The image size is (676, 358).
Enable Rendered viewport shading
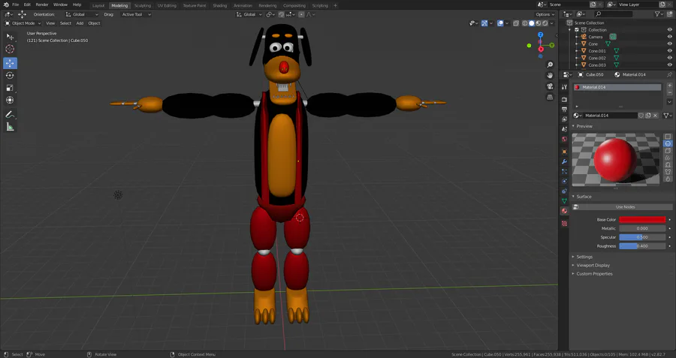pyautogui.click(x=545, y=23)
